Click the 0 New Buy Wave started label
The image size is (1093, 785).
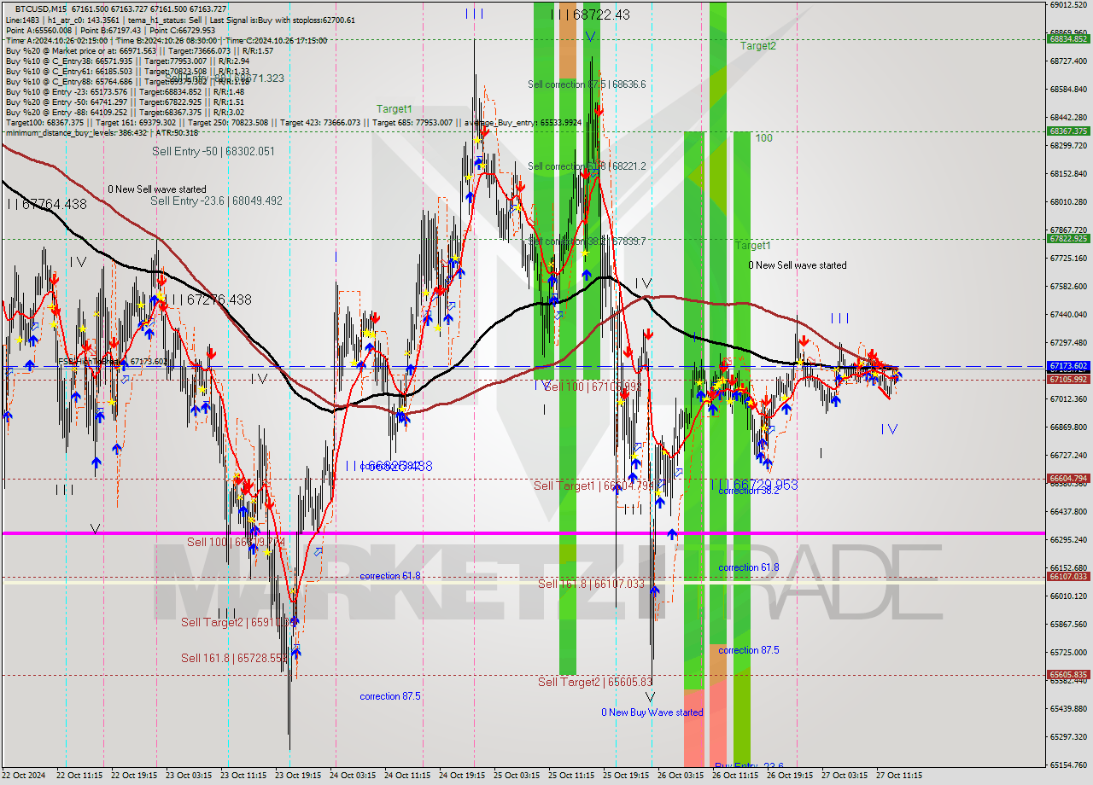coord(652,712)
